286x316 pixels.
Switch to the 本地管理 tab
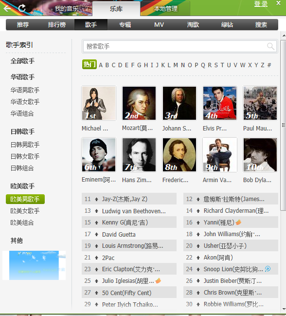(166, 9)
